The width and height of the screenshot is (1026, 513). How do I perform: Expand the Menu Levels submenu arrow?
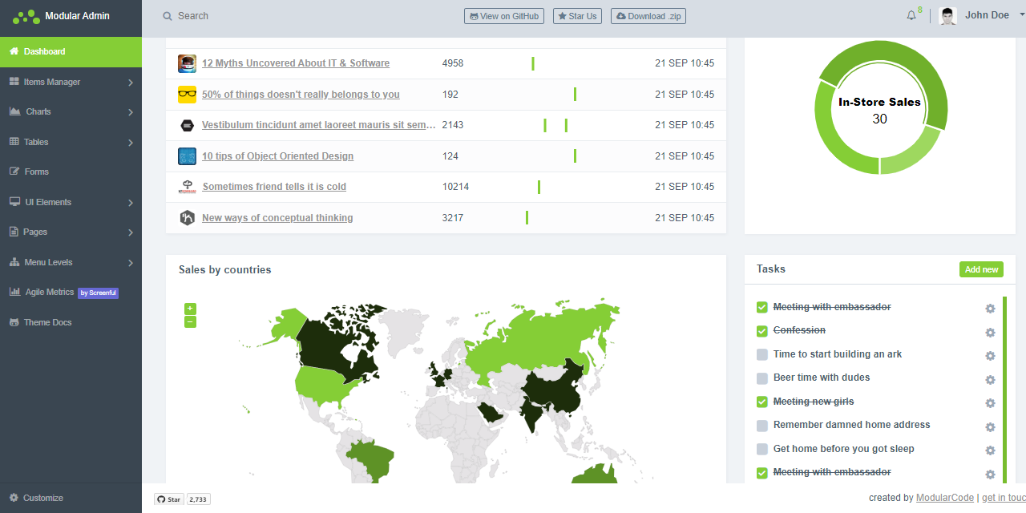131,263
